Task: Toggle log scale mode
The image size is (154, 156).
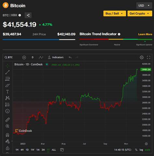Action: tap(141, 150)
